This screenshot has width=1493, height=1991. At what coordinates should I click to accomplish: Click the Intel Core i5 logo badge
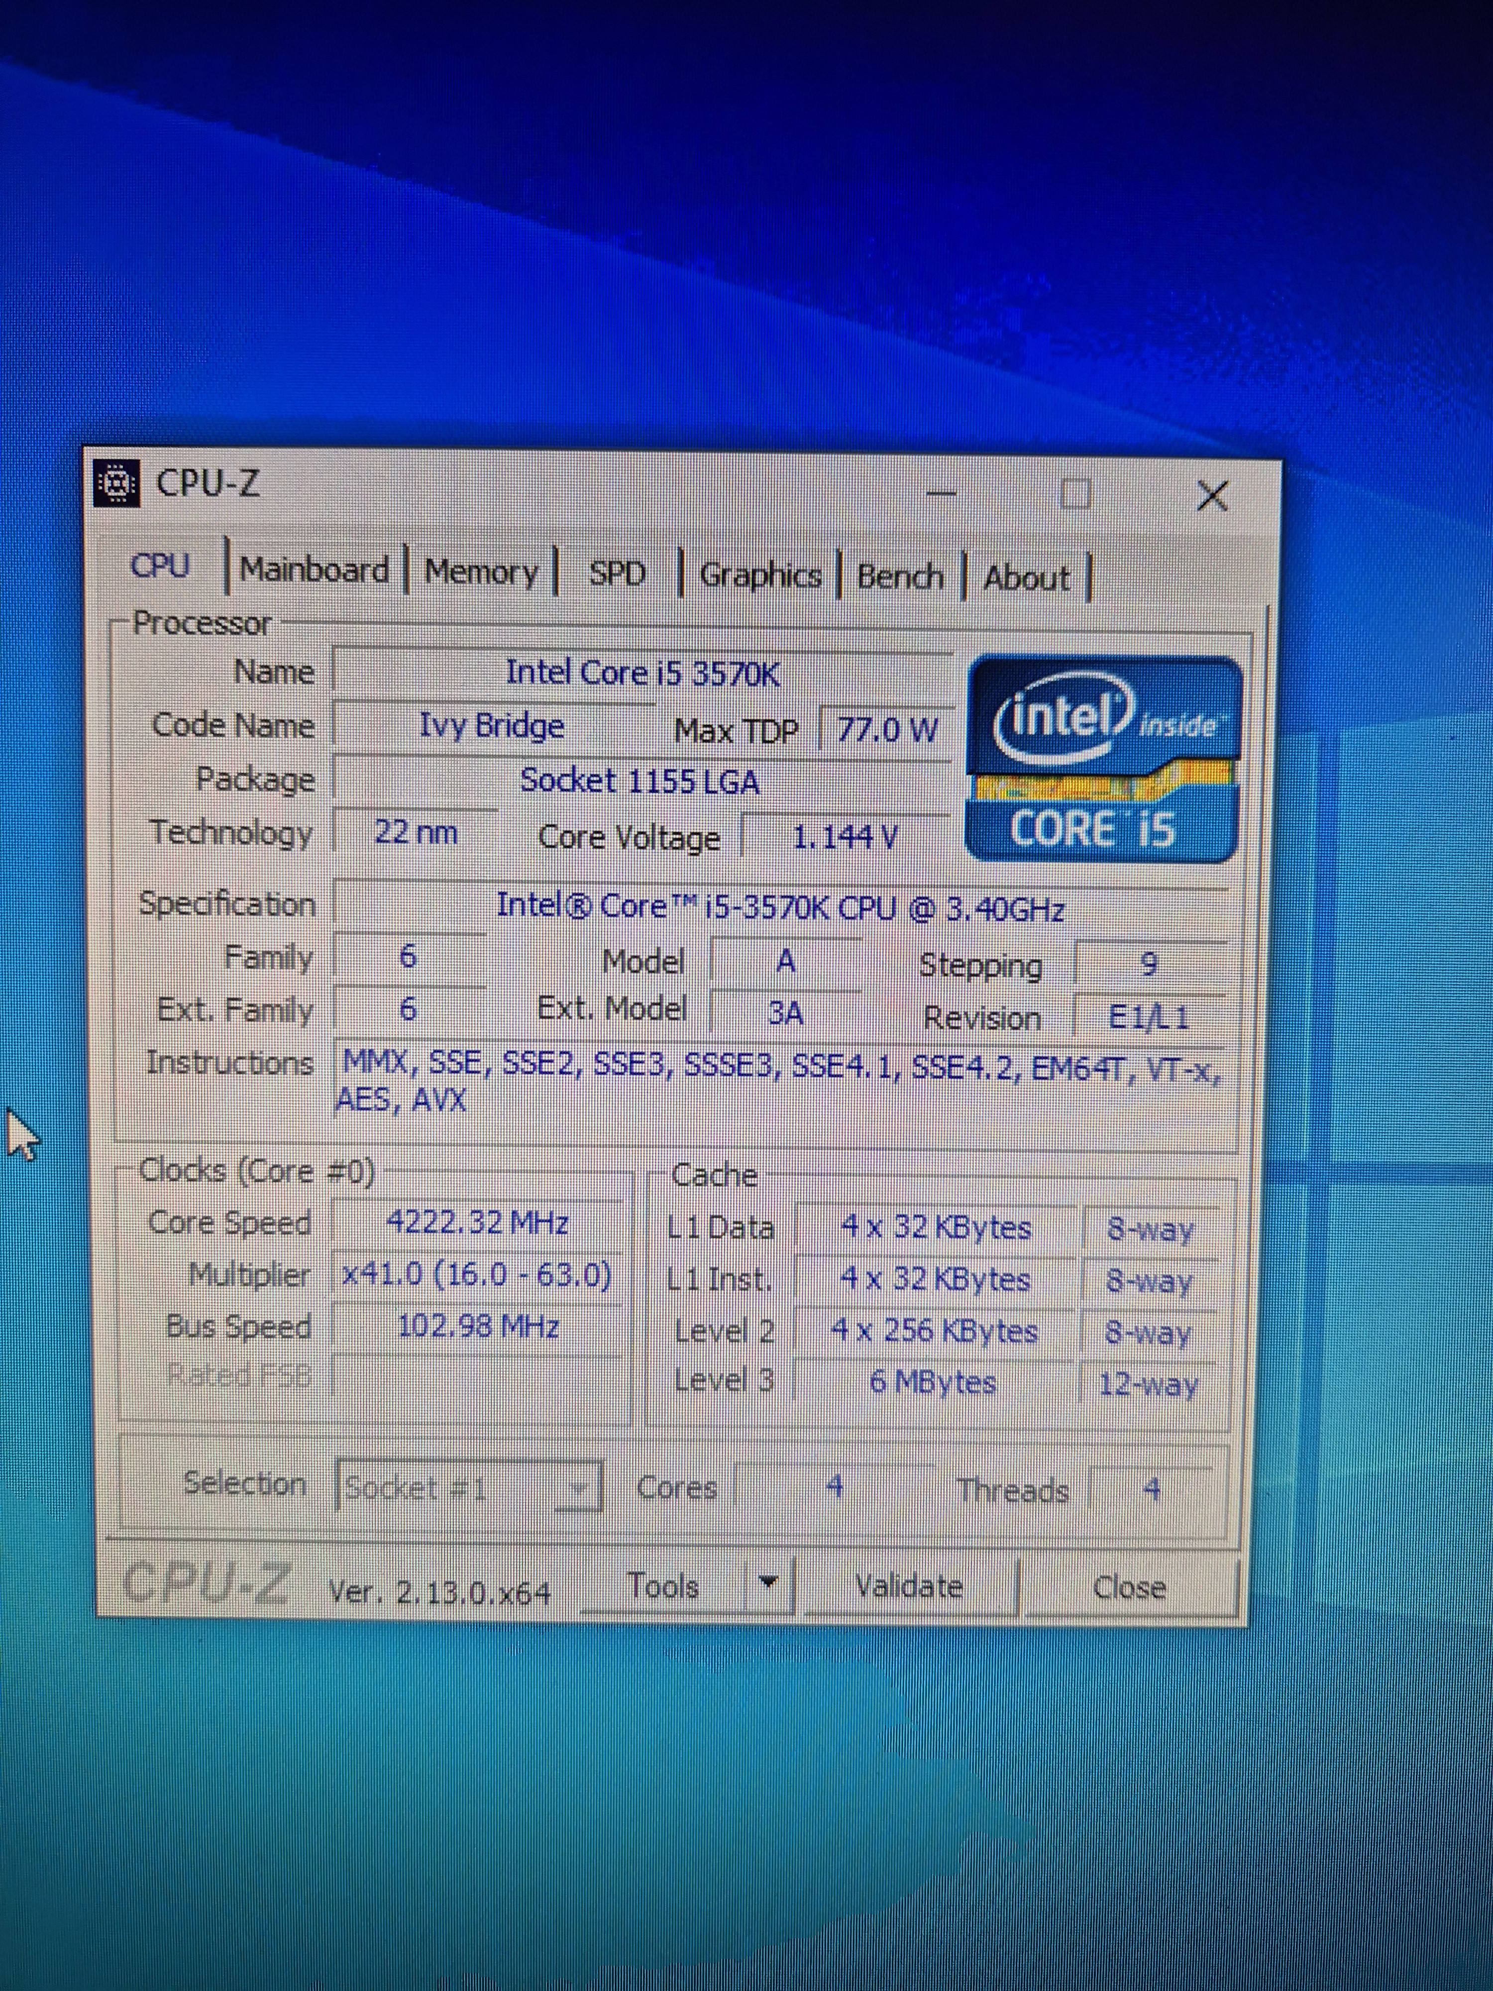tap(1103, 759)
